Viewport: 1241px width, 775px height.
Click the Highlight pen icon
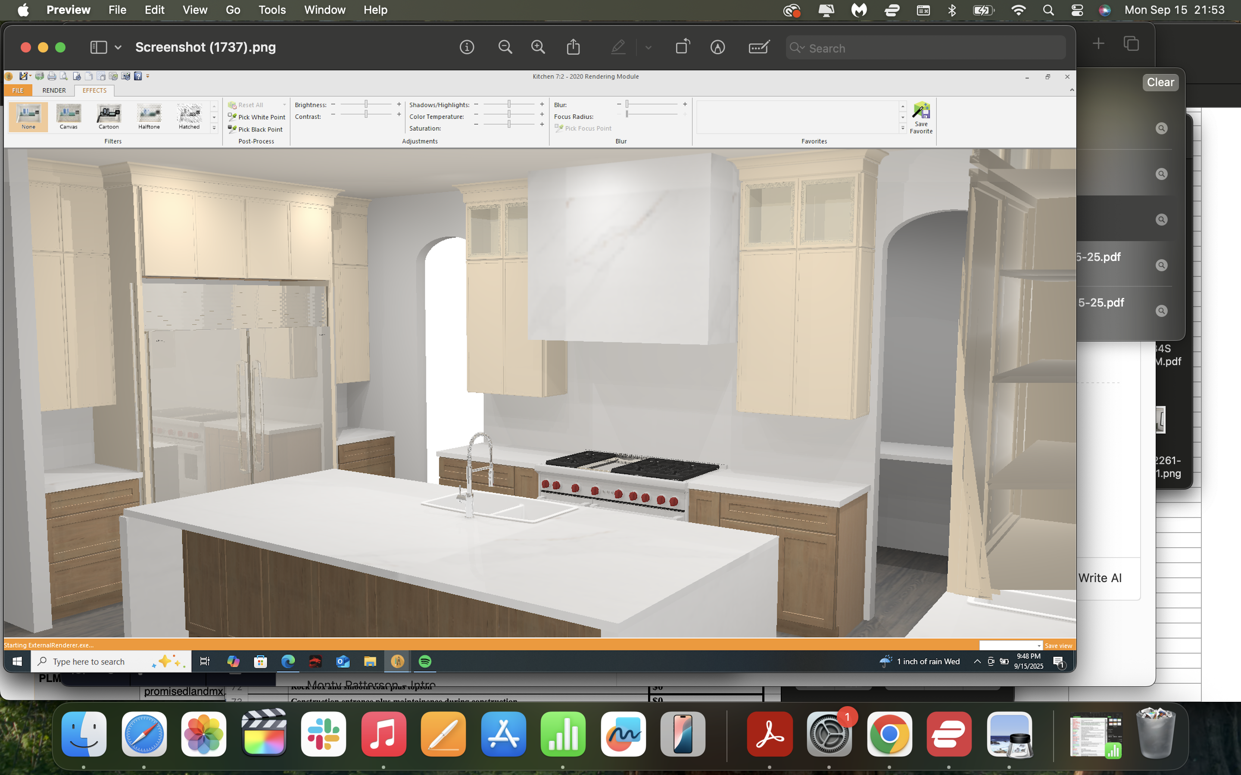coord(618,48)
